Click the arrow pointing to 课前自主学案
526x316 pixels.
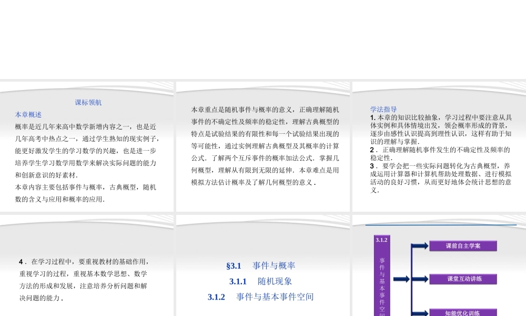420,246
